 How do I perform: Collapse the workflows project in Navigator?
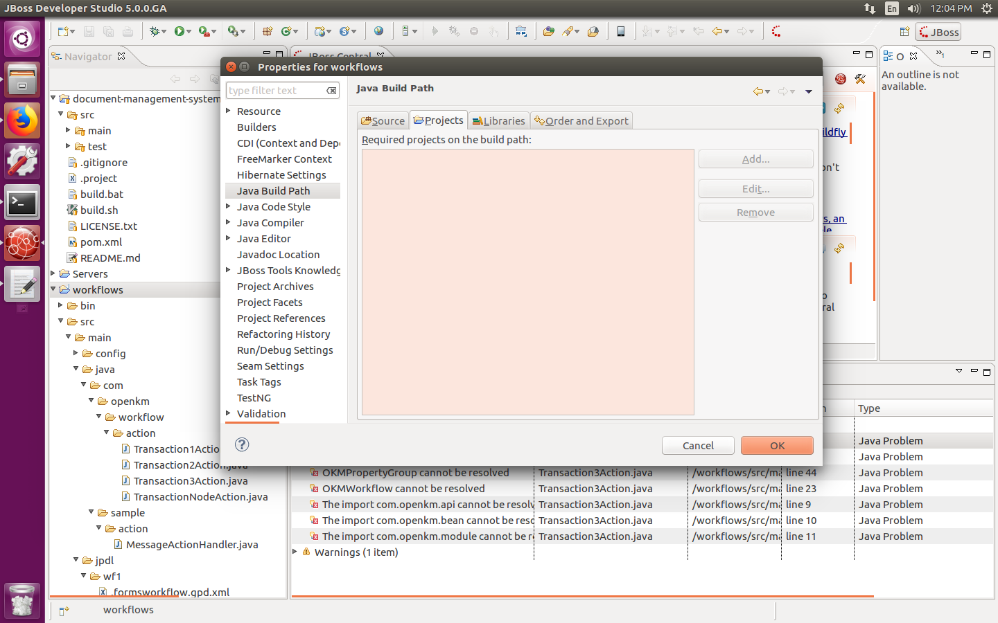53,289
